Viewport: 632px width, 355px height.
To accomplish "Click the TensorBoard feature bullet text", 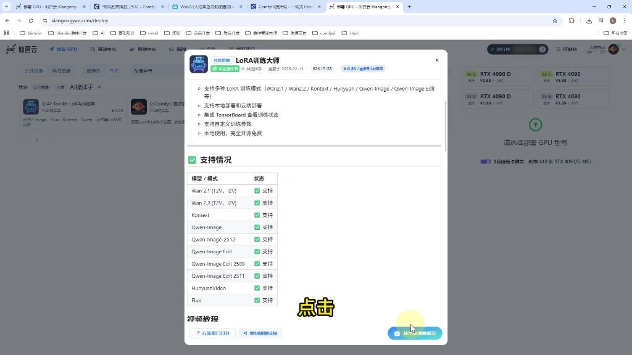I will tap(241, 115).
